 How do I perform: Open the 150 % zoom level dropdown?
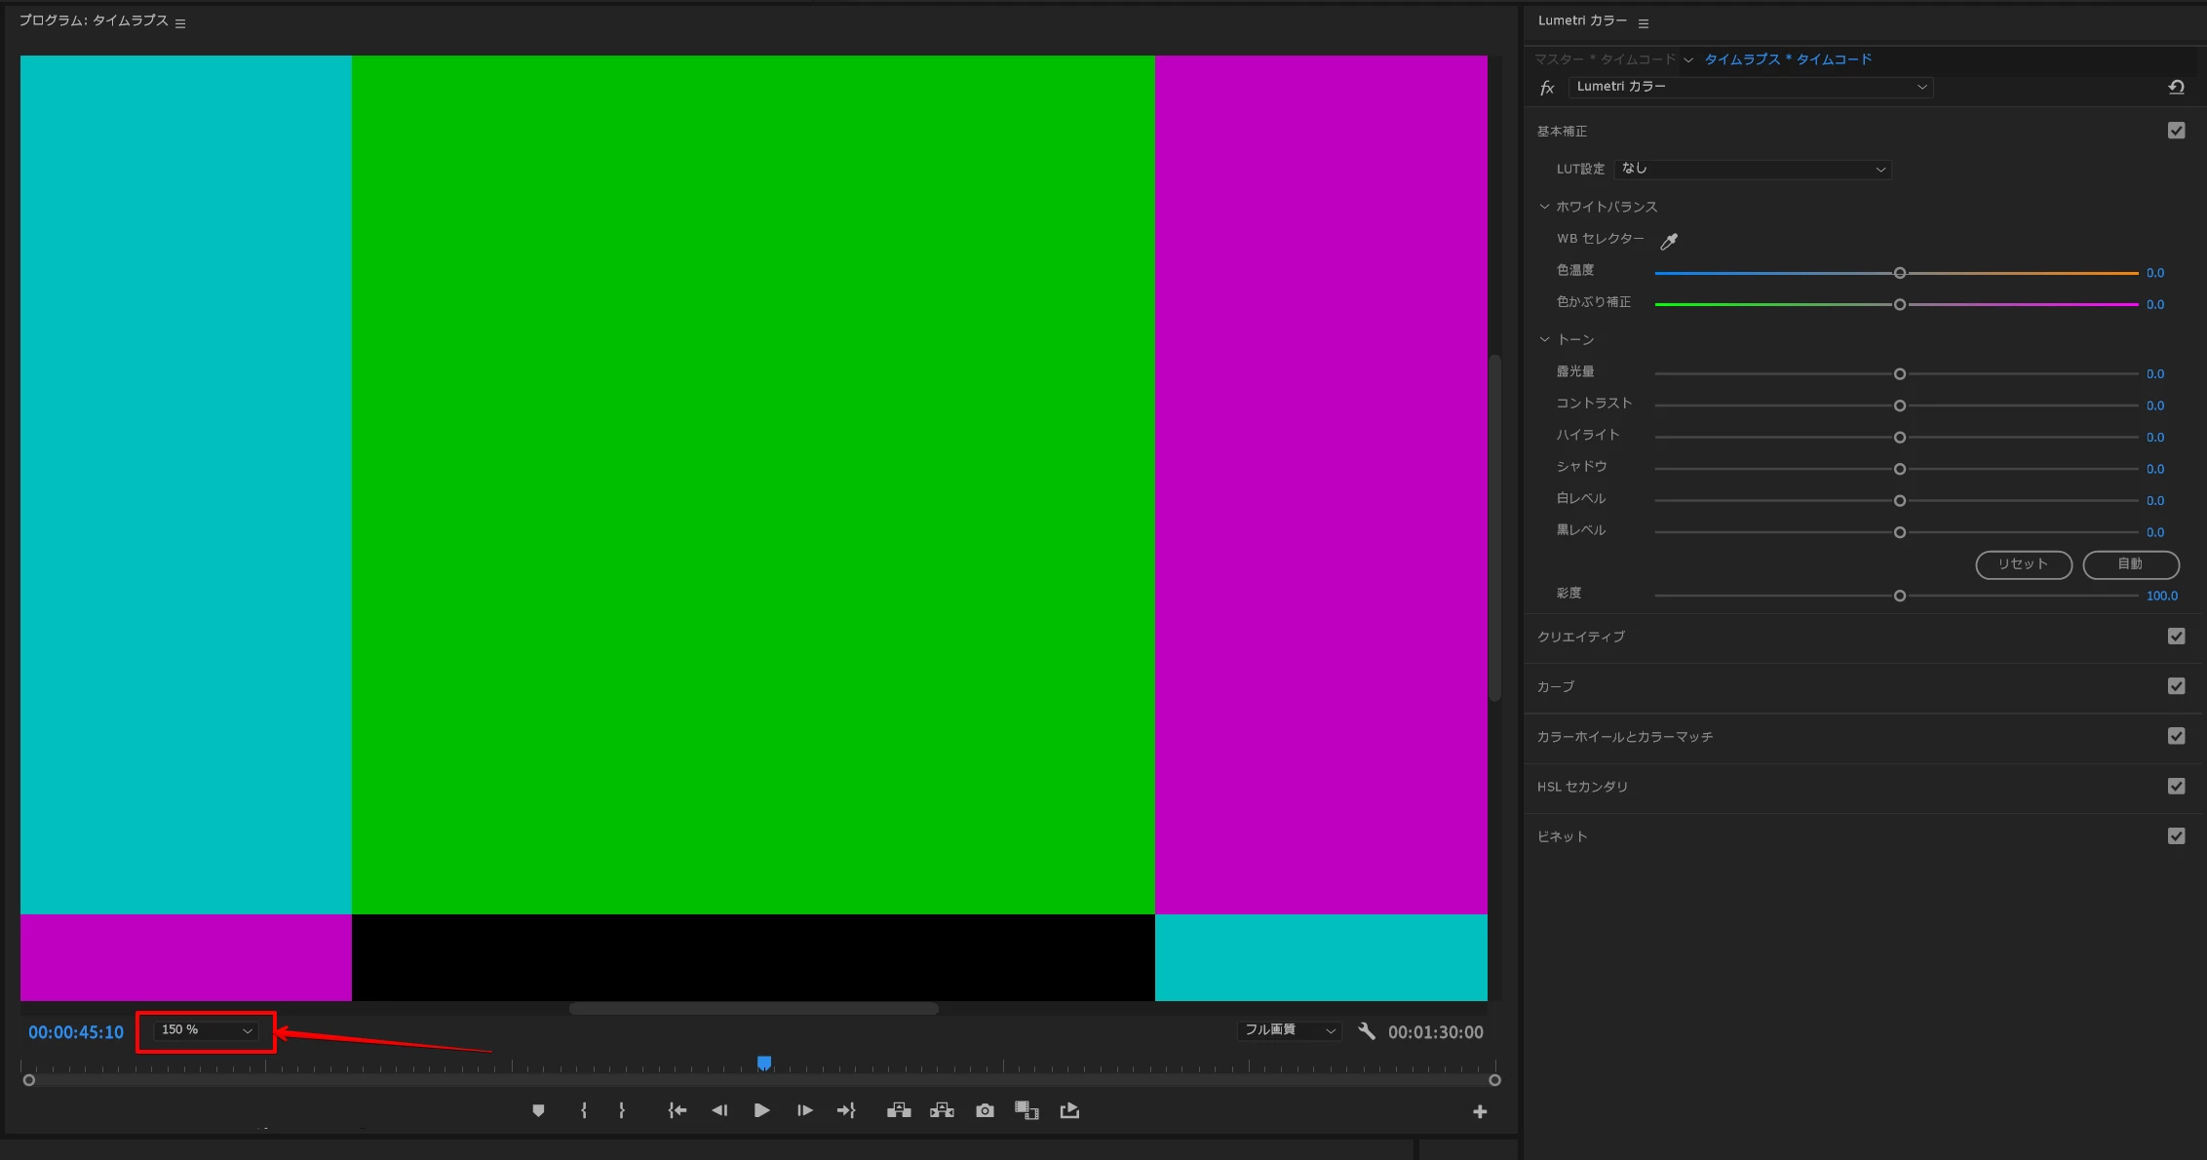(x=207, y=1030)
